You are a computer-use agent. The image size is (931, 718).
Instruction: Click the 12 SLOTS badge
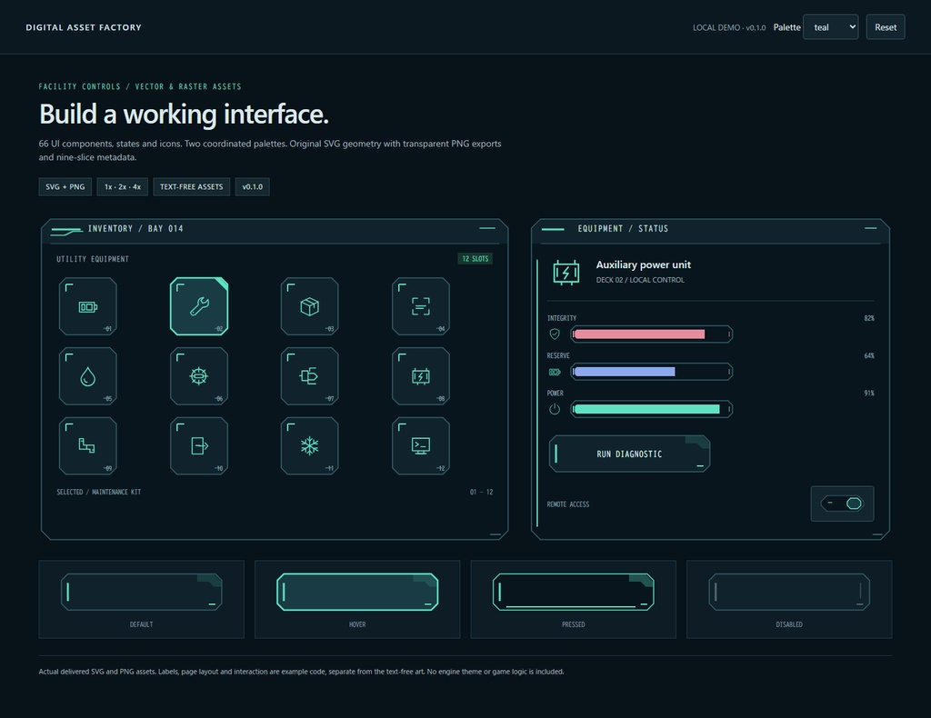click(475, 259)
